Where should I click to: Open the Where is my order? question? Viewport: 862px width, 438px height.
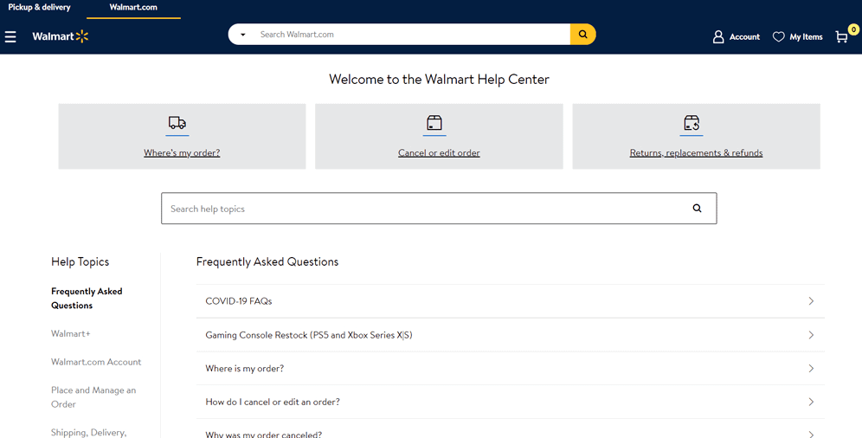point(245,368)
